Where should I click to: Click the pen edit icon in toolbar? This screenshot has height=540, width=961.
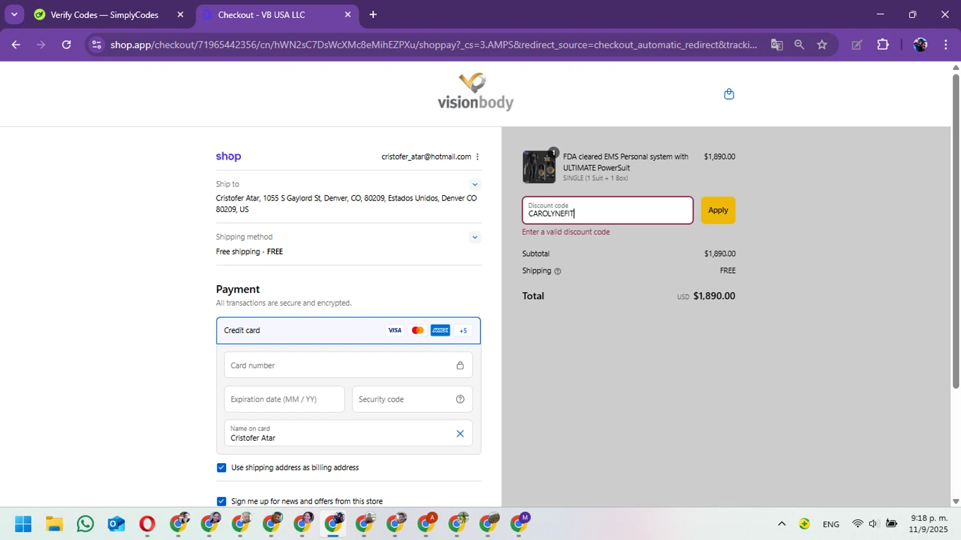tap(857, 45)
